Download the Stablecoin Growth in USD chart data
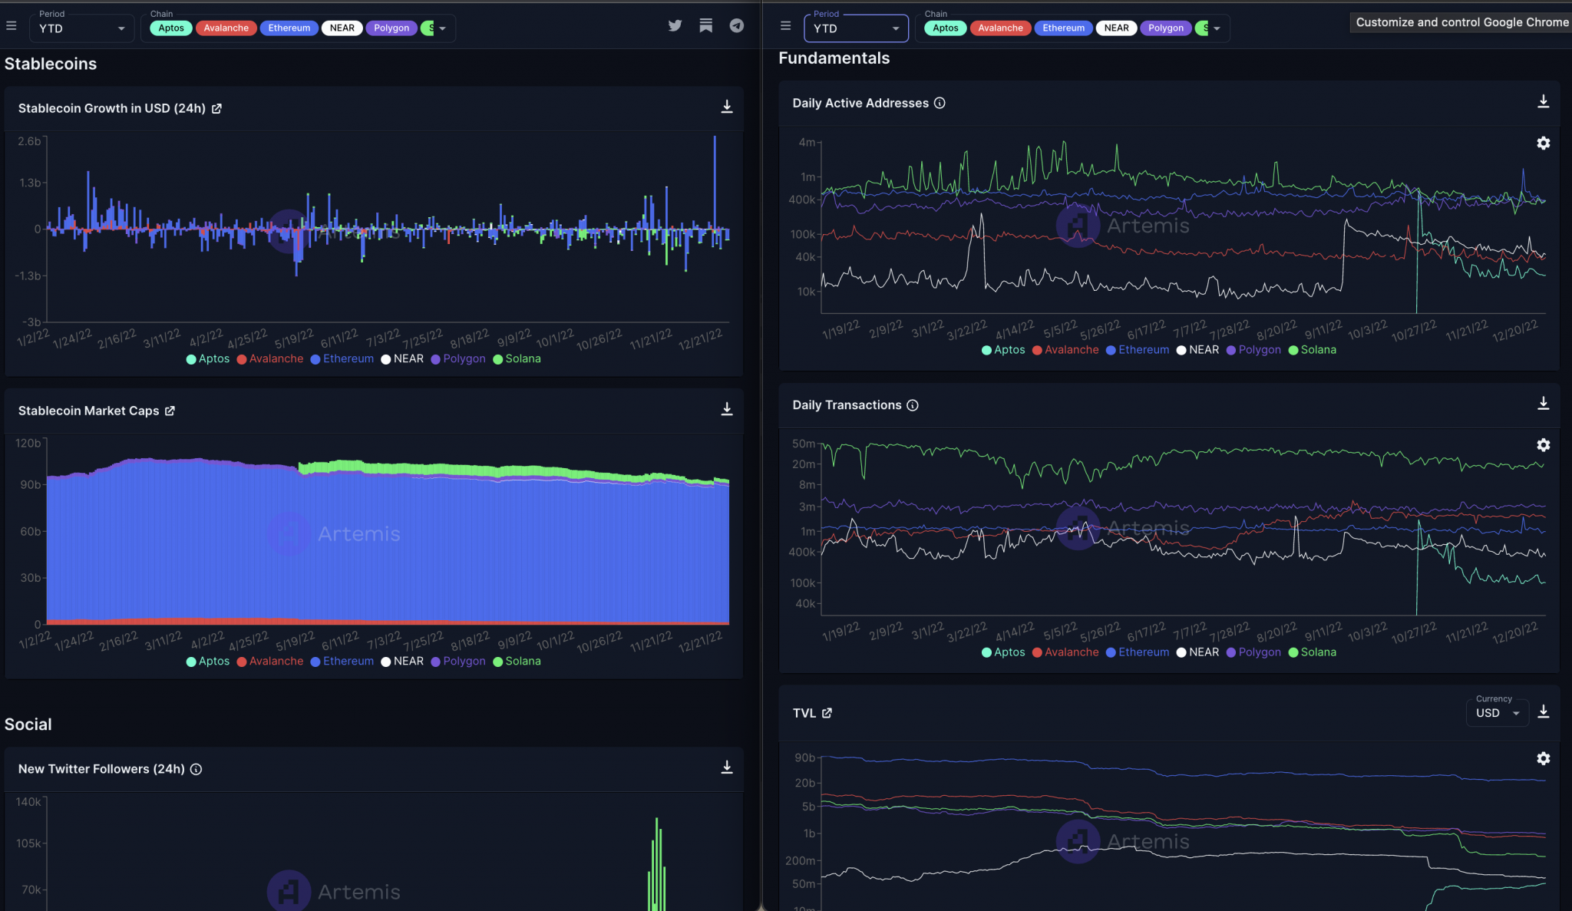 [x=726, y=107]
